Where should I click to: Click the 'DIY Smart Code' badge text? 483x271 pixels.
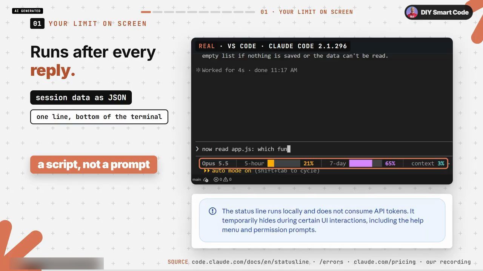click(x=445, y=12)
